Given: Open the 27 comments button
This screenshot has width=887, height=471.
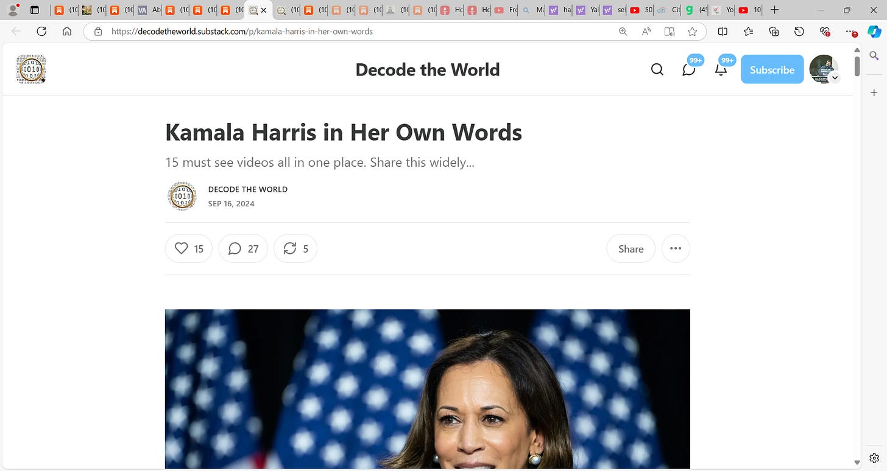Looking at the screenshot, I should (x=243, y=248).
